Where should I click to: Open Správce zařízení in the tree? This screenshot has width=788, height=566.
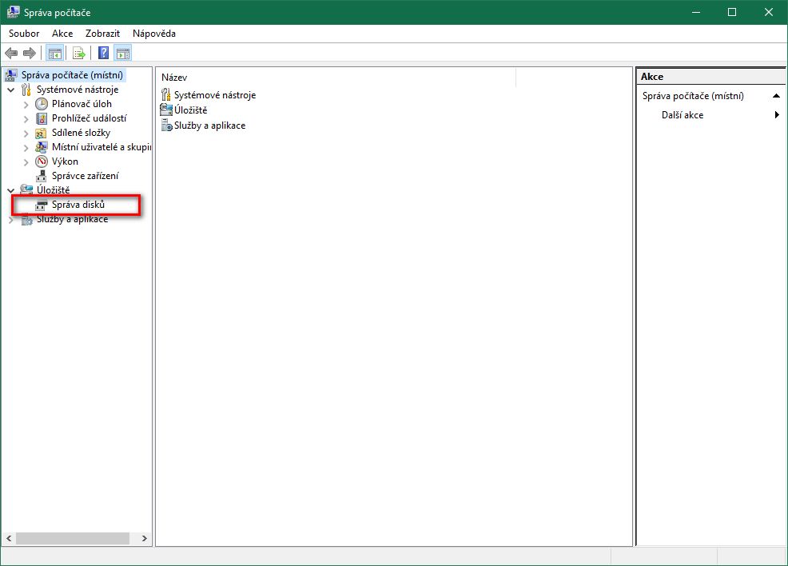pyautogui.click(x=85, y=176)
